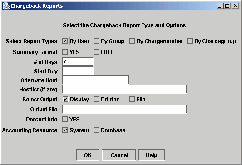Click the Chargeback Reports title bar icon
The height and width of the screenshot is (165, 242).
6,6
